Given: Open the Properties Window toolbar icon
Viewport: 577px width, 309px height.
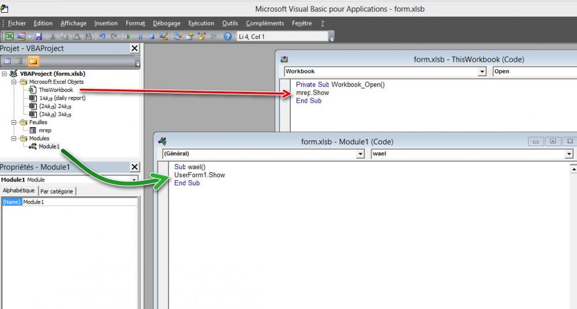Looking at the screenshot, I should [190, 36].
